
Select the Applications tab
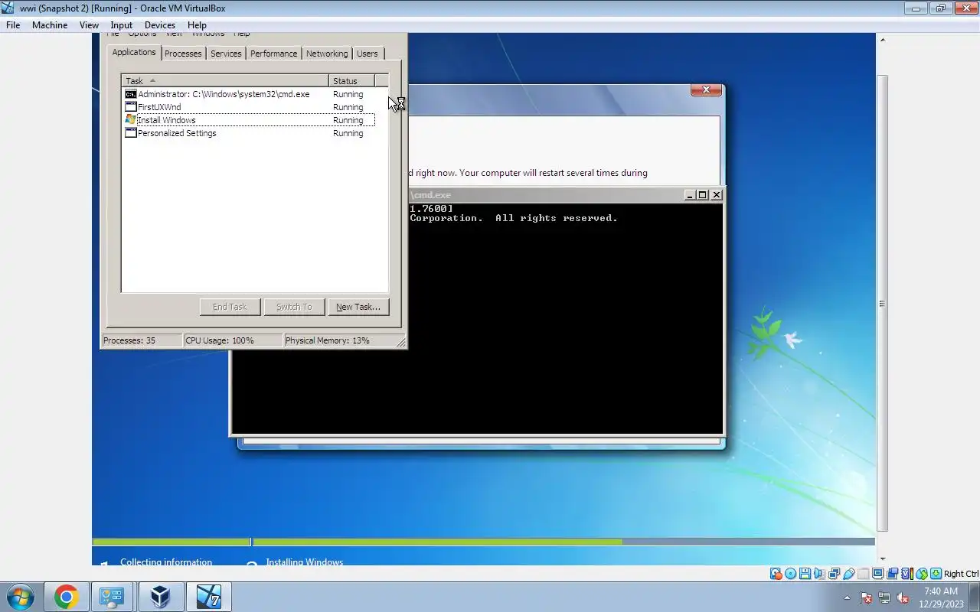tap(134, 52)
